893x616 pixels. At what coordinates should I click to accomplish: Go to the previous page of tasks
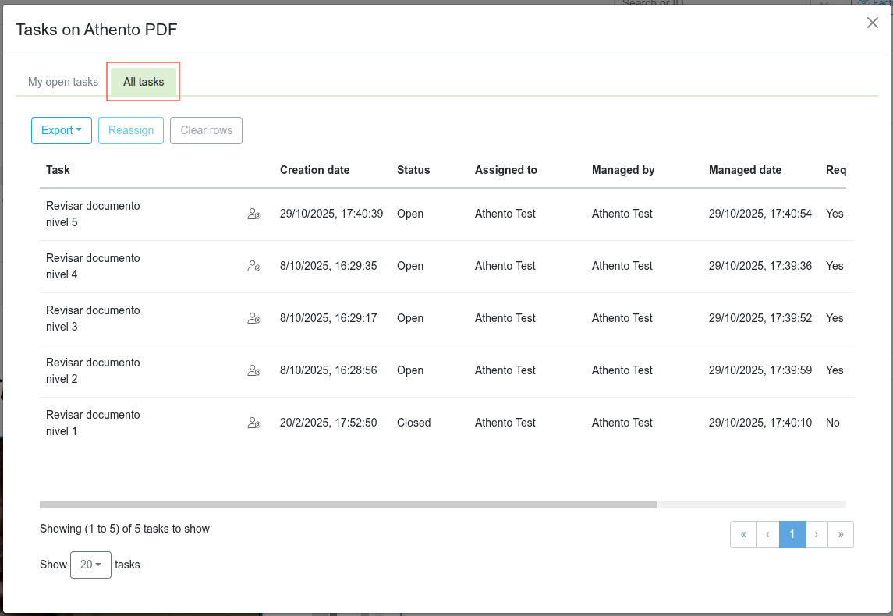pos(767,534)
